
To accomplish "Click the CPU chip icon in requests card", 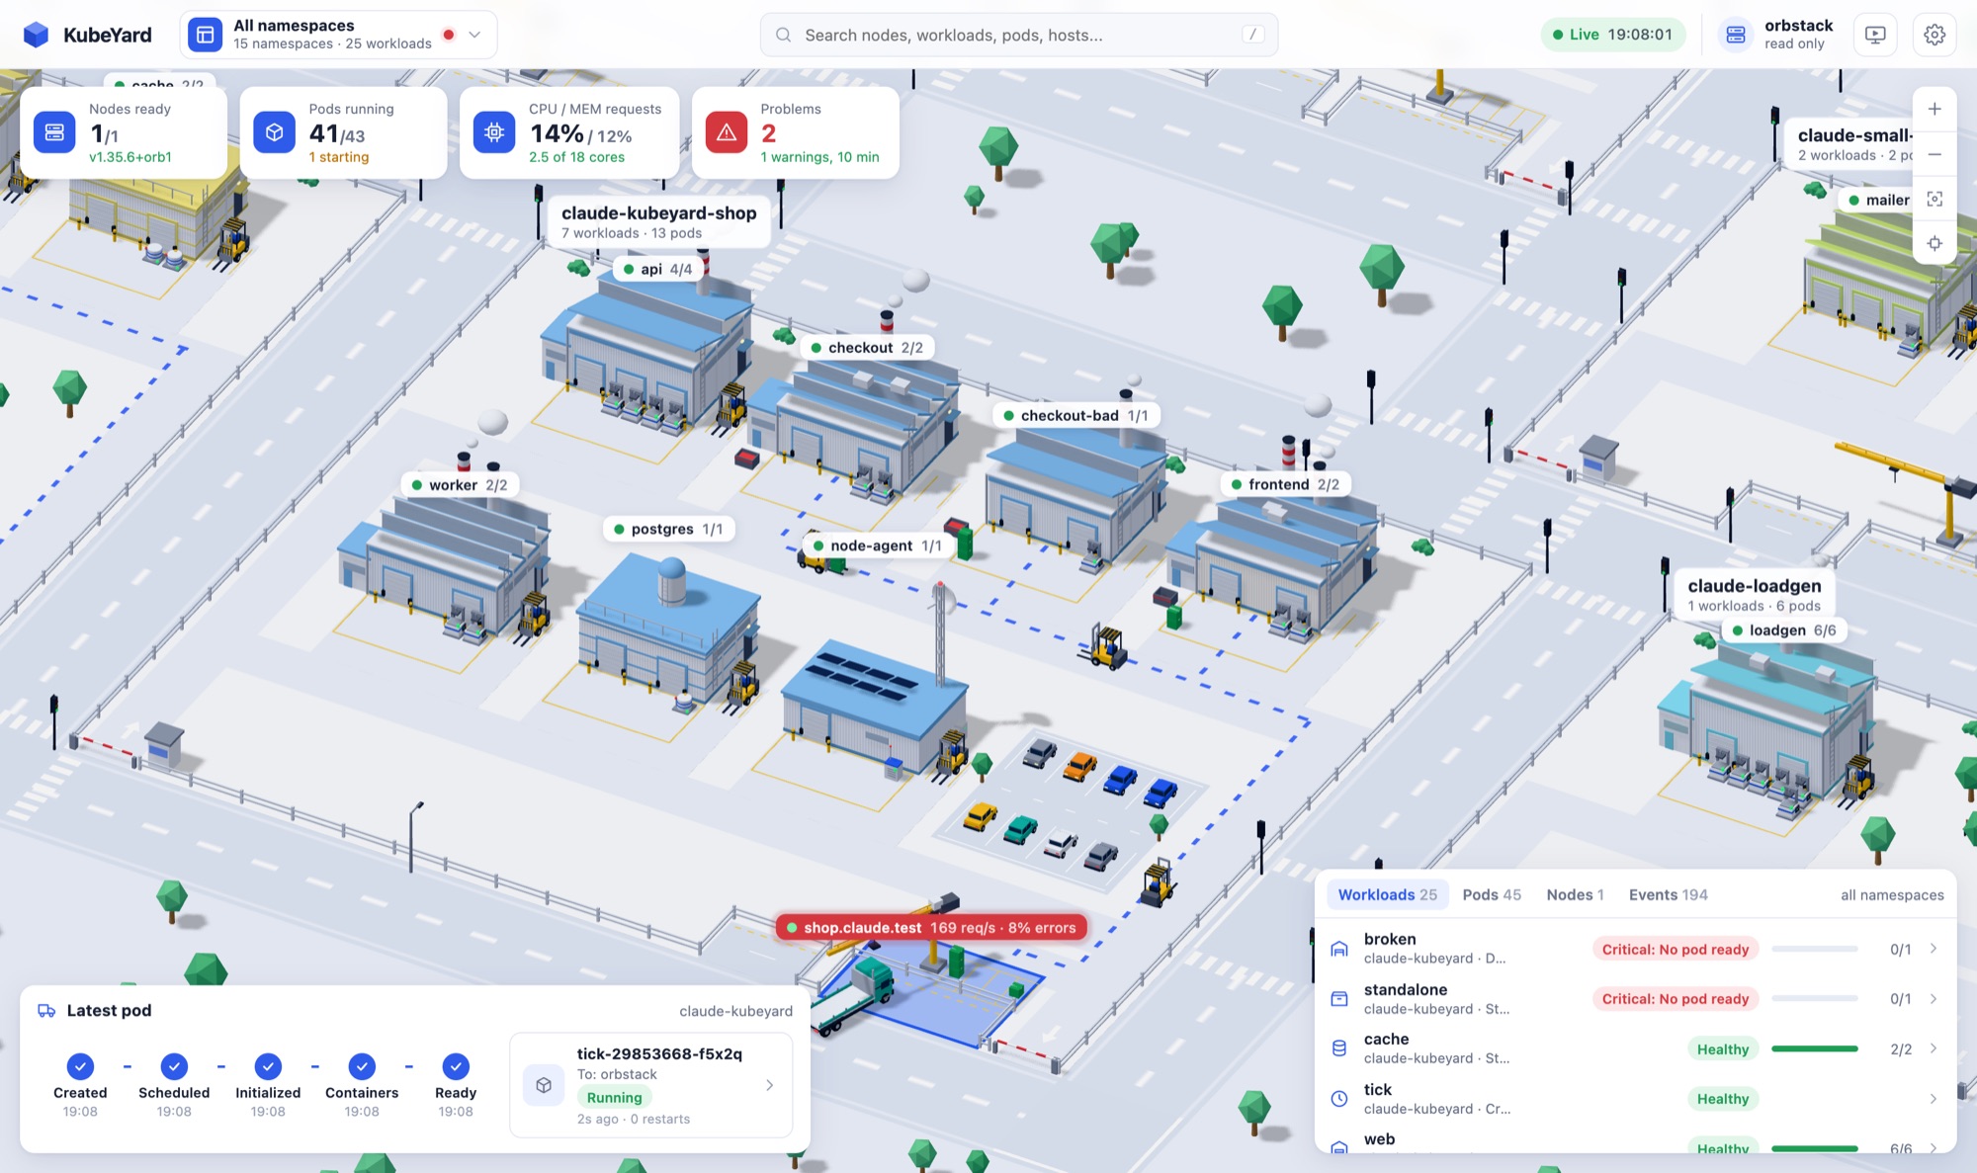I will (494, 132).
